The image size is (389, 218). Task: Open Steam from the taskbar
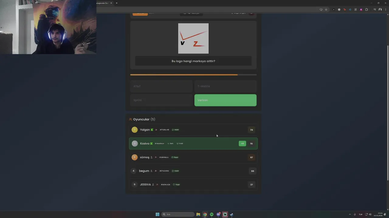[232, 214]
